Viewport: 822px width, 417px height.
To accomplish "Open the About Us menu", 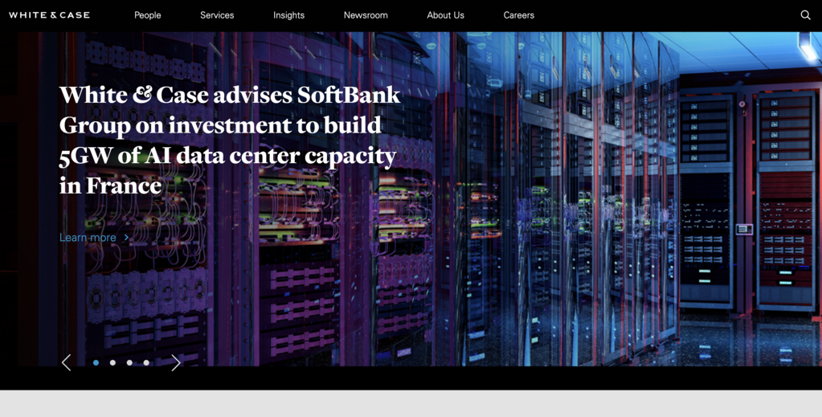I will (x=446, y=15).
